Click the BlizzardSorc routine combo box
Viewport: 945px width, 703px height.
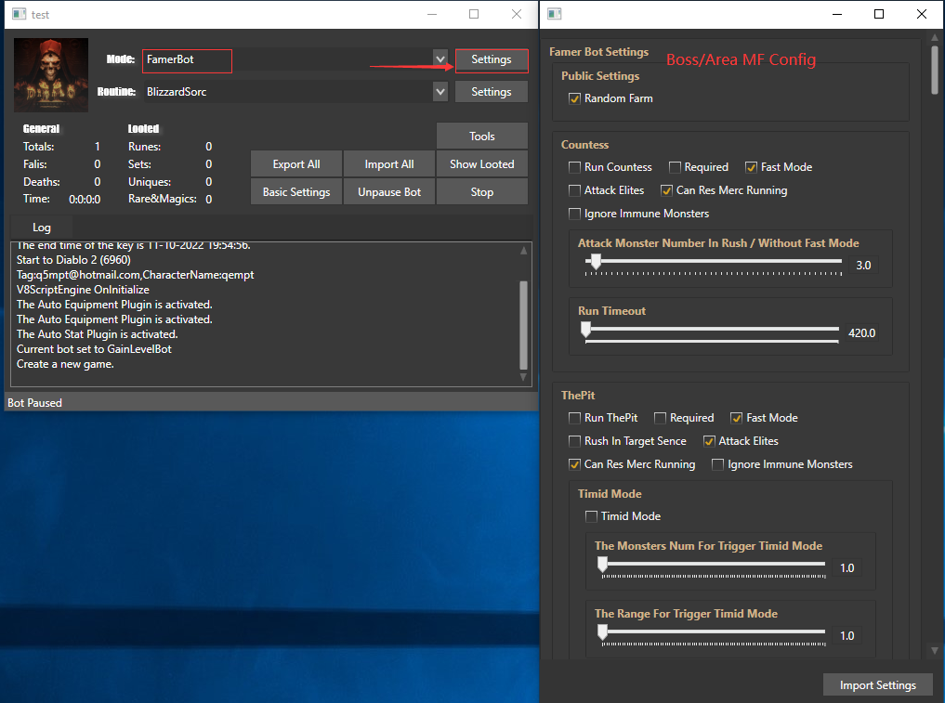click(295, 92)
